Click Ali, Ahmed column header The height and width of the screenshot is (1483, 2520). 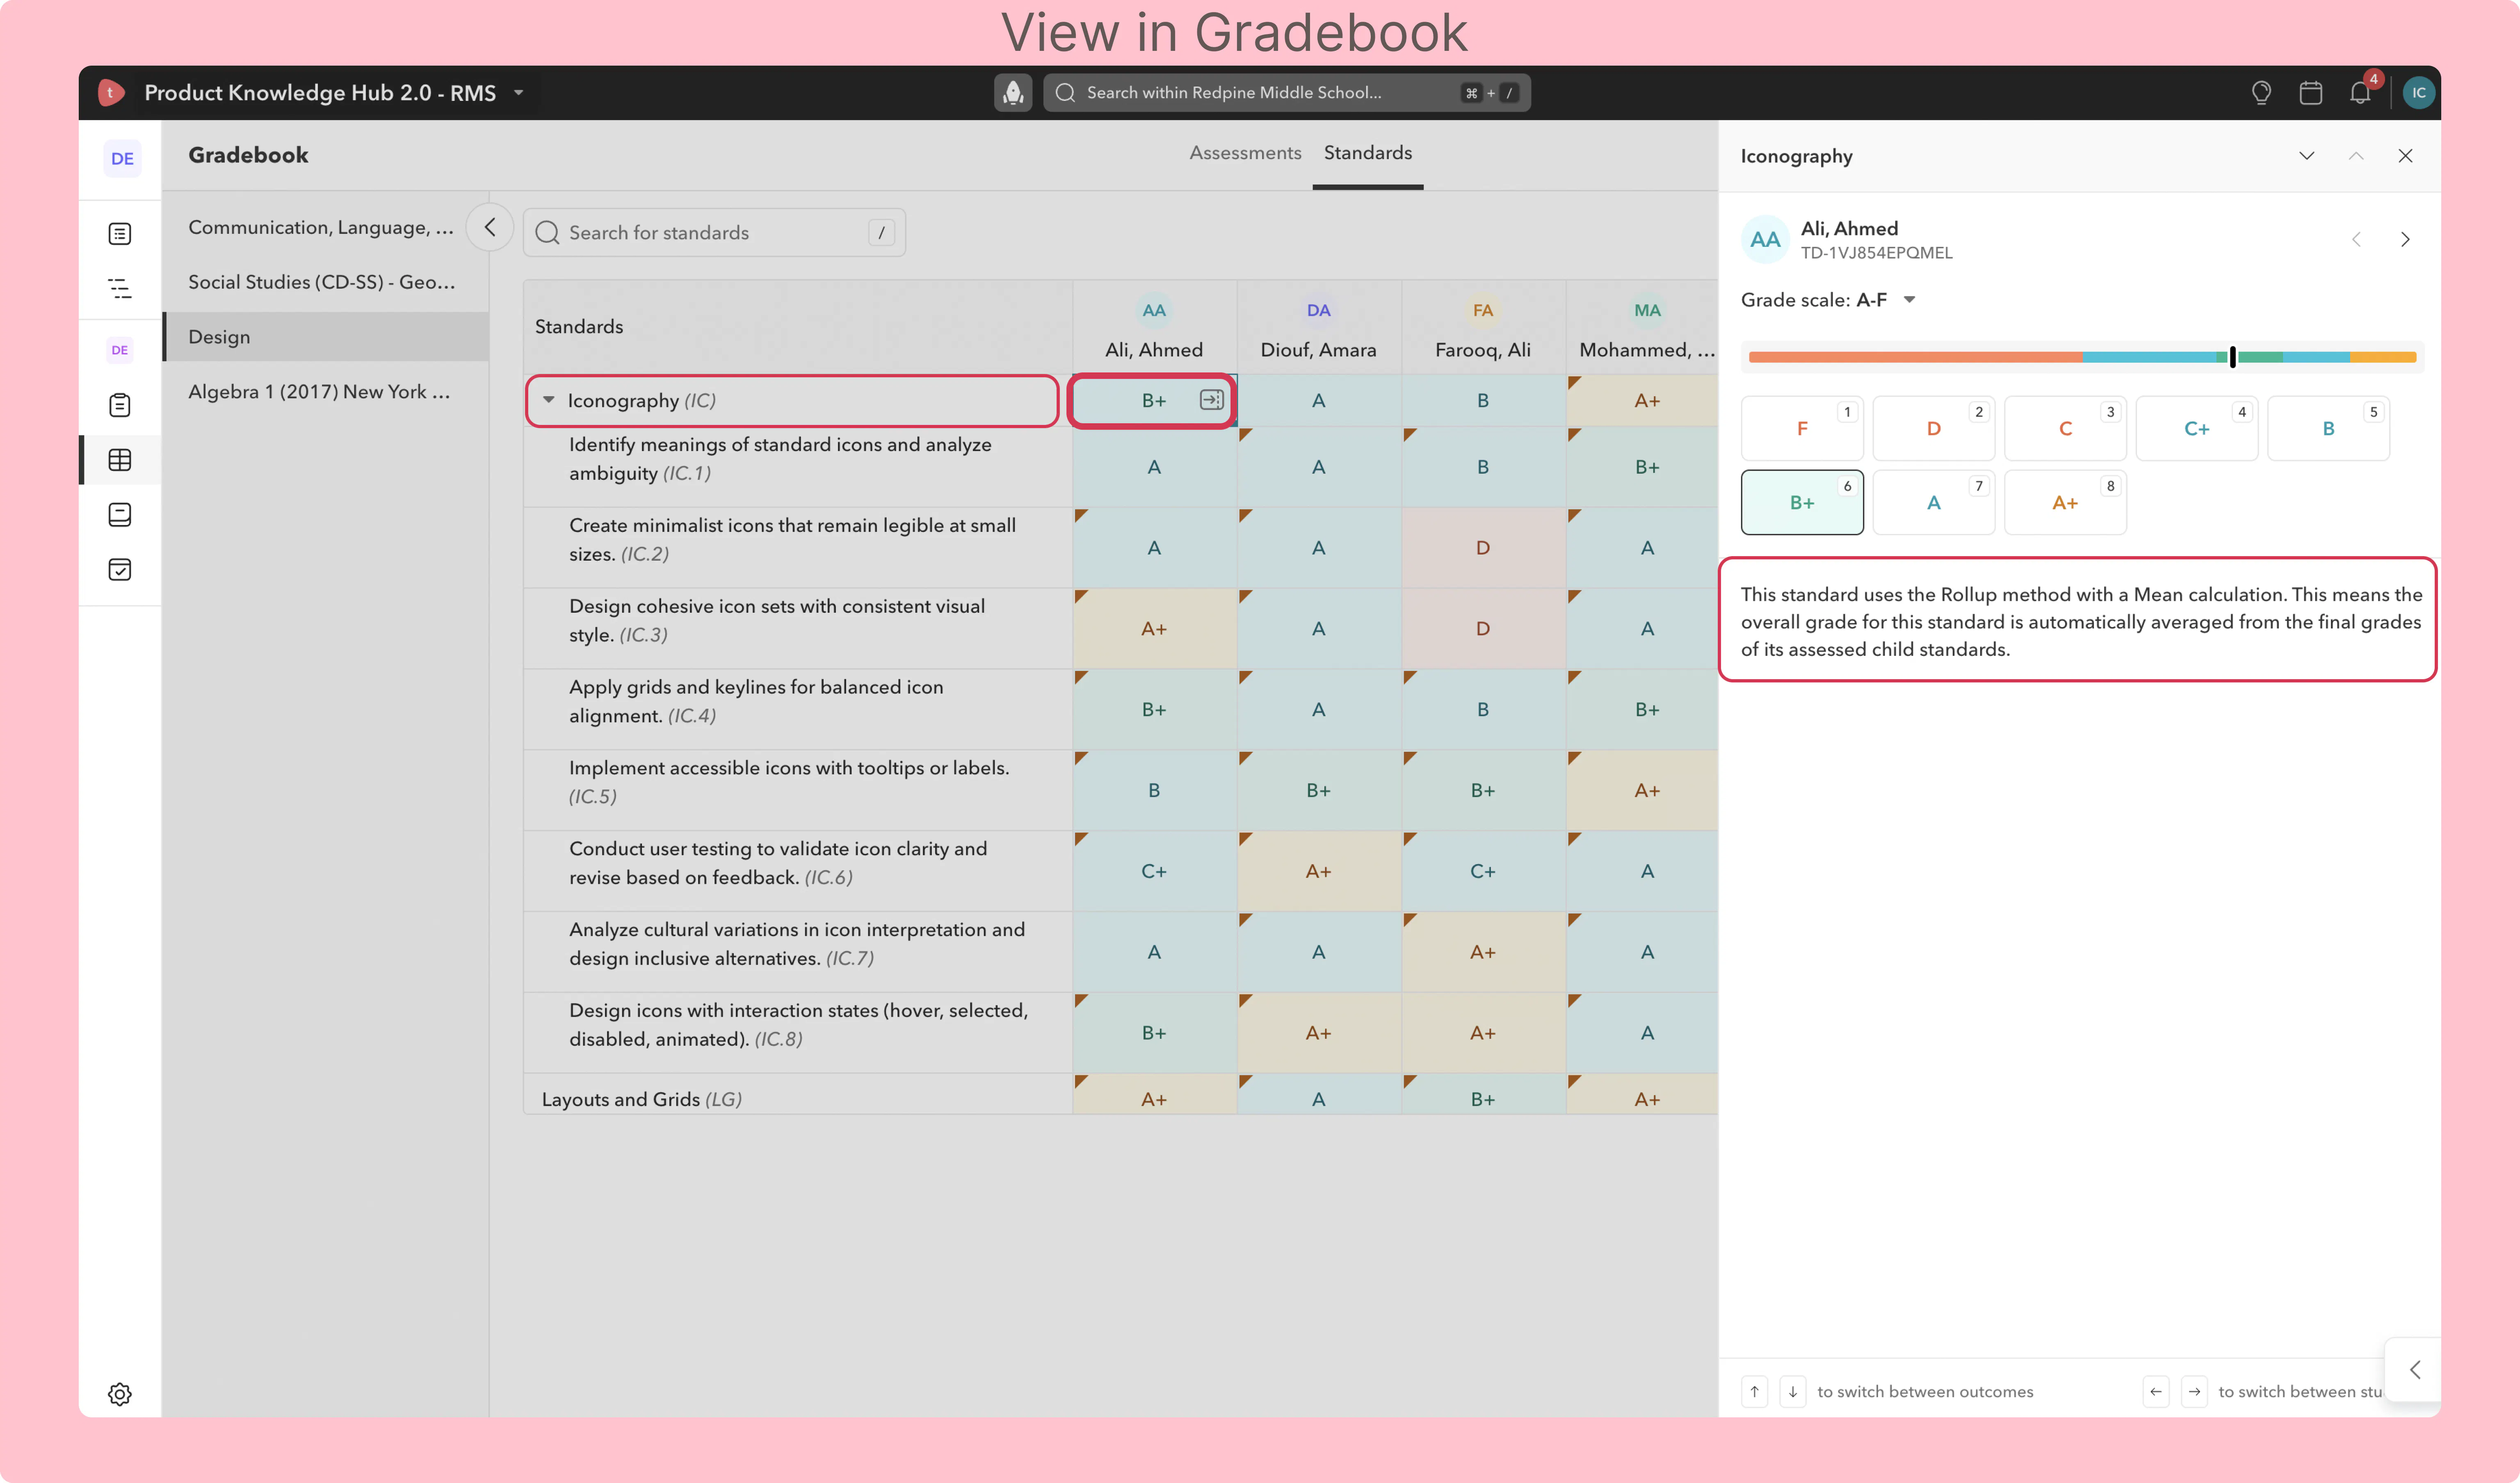(1154, 328)
